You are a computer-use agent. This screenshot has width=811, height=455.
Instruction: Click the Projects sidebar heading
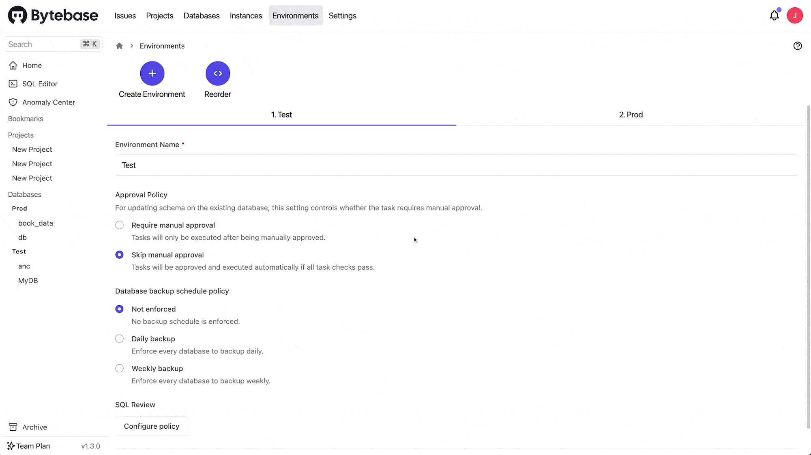[21, 135]
